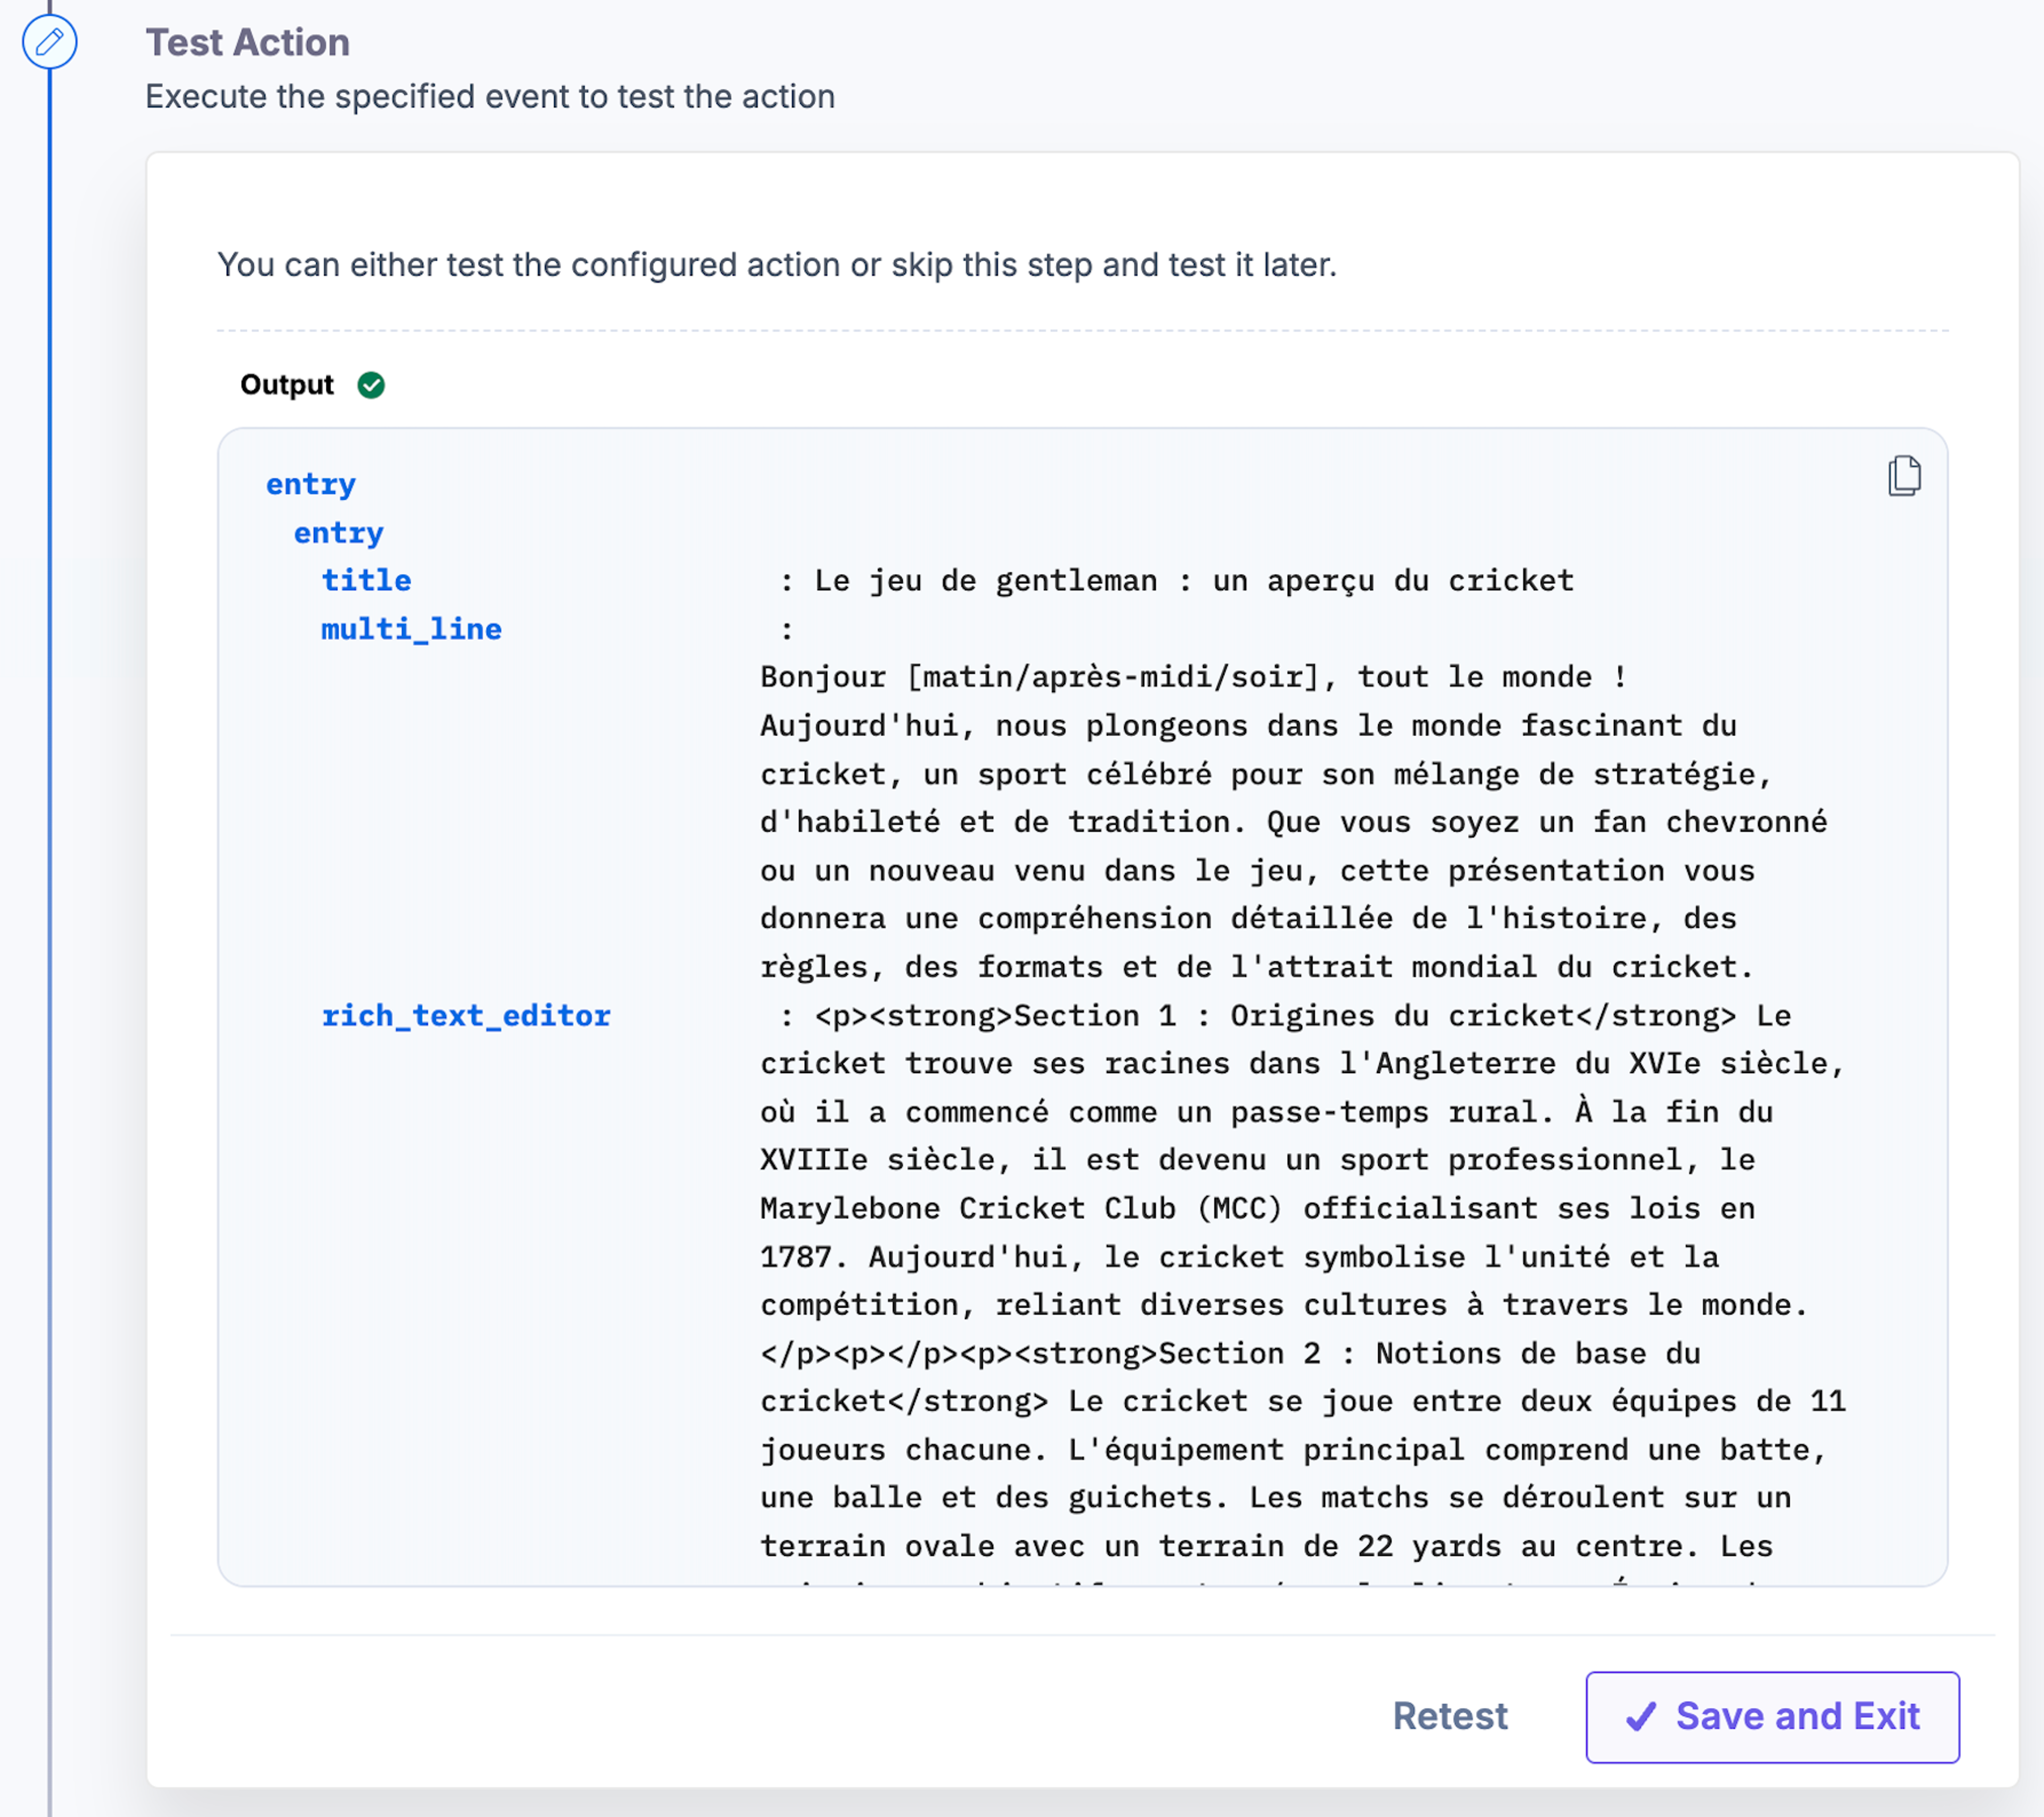
Task: Copy output using the clipboard icon
Action: click(x=1904, y=475)
